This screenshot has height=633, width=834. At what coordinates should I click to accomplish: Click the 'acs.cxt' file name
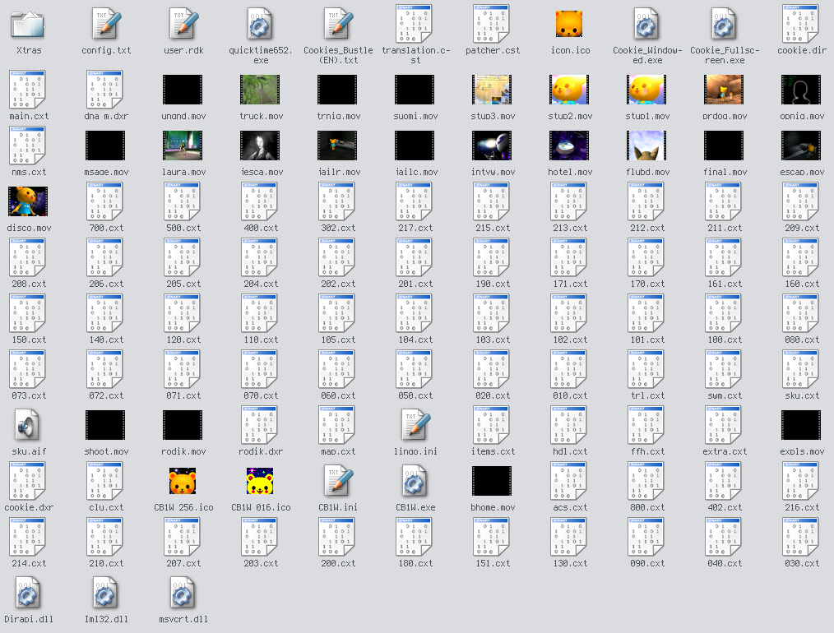[x=570, y=507]
